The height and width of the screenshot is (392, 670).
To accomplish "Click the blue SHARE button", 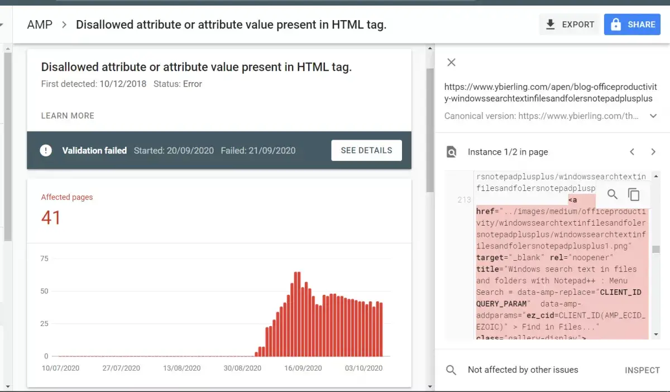I will point(632,25).
